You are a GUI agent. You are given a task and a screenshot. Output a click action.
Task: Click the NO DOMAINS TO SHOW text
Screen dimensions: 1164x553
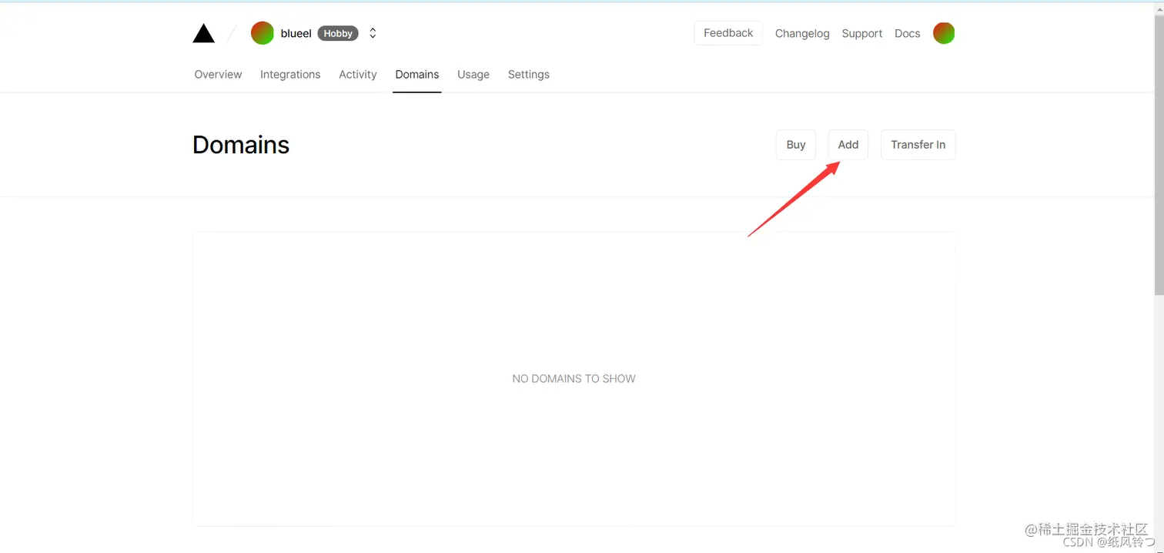(x=574, y=379)
